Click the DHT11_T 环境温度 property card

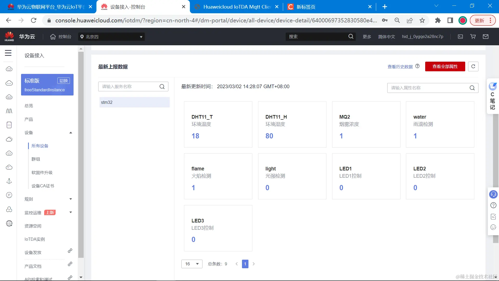[x=218, y=125]
